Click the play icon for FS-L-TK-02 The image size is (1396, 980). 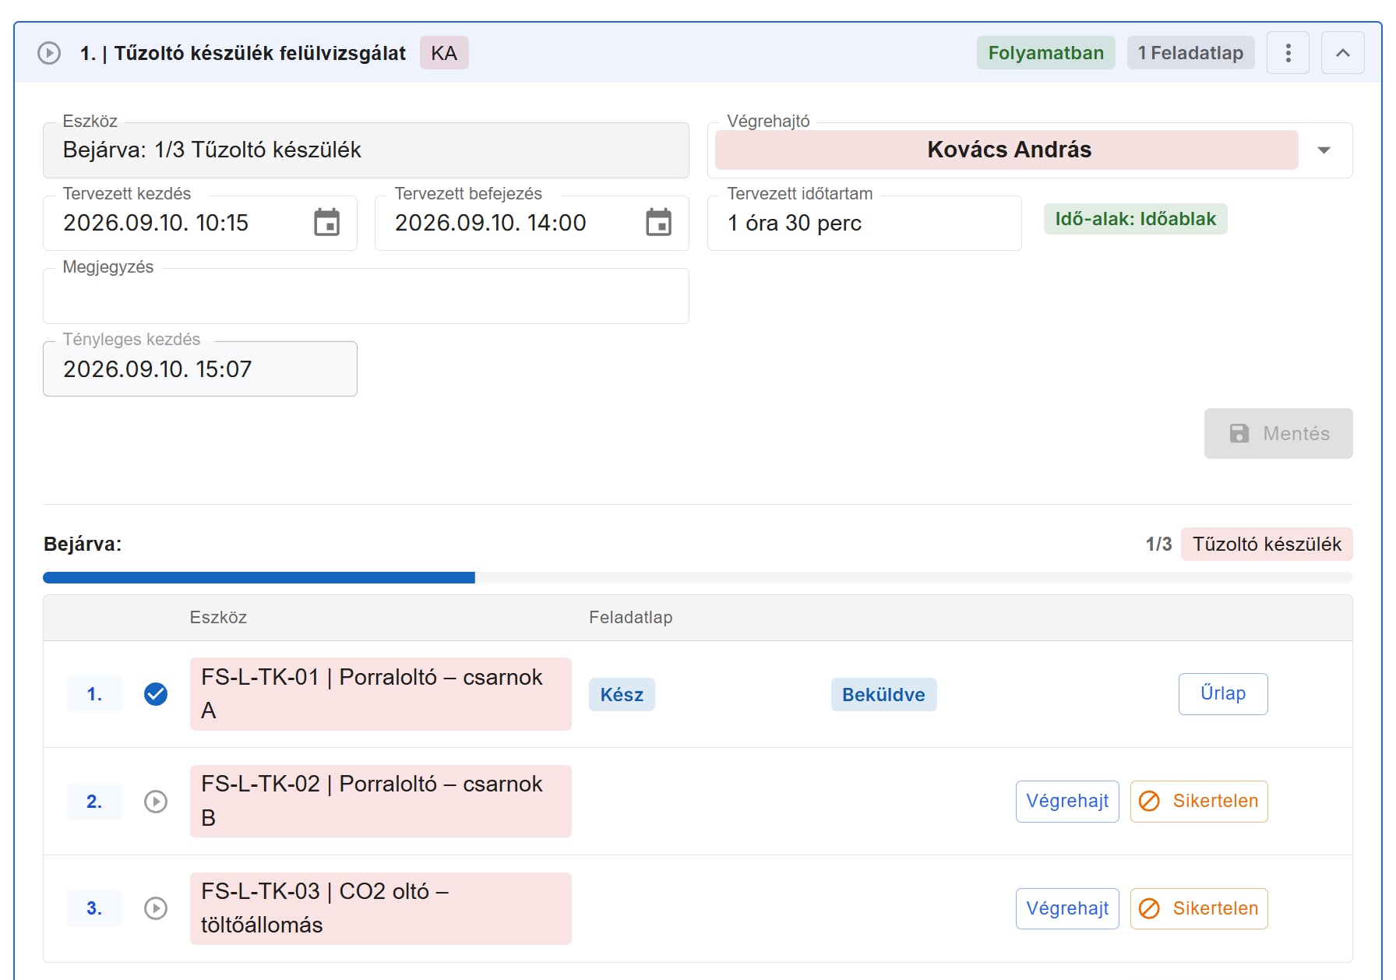pos(156,802)
